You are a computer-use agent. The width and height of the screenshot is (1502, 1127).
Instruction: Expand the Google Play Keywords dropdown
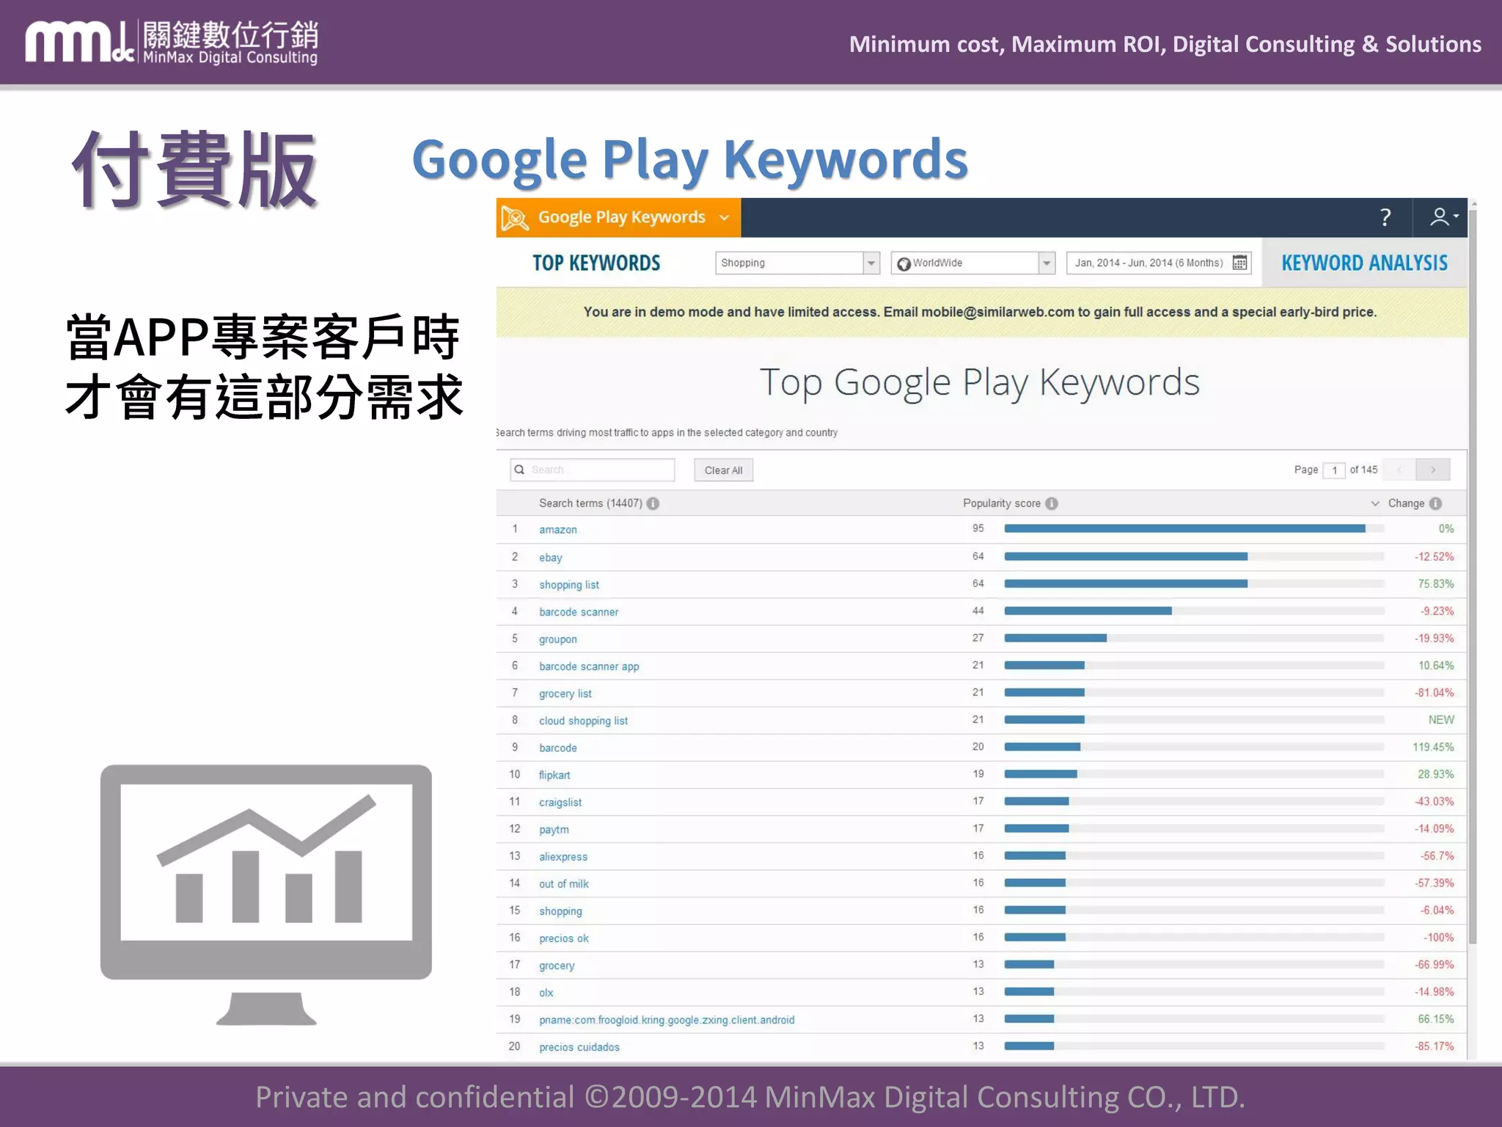(x=725, y=218)
